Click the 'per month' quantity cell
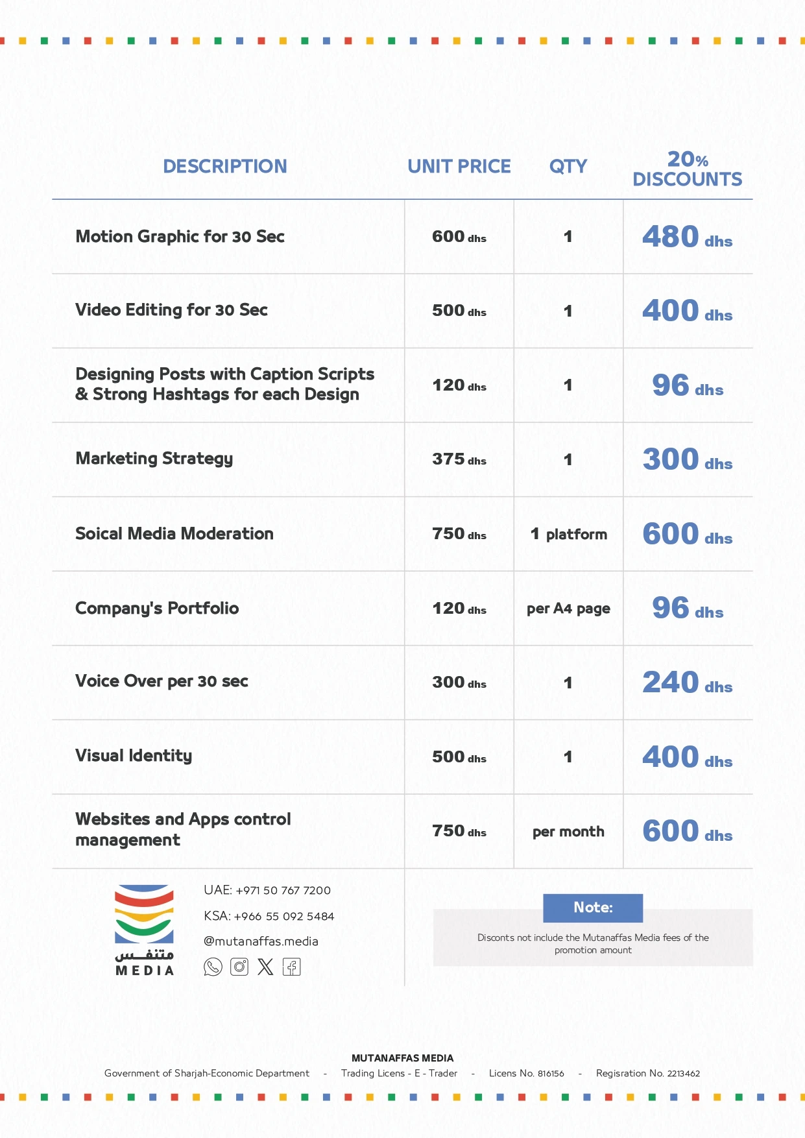The image size is (805, 1138). [x=568, y=832]
